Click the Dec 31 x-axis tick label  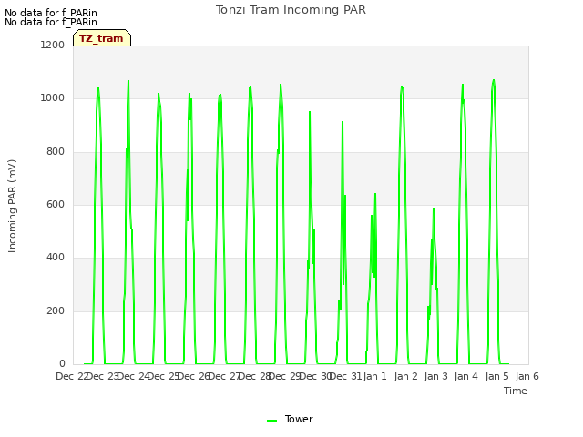[x=345, y=376]
